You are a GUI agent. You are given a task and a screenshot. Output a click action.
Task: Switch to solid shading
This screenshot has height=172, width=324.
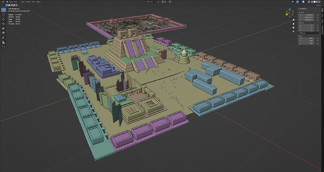point(315,2)
